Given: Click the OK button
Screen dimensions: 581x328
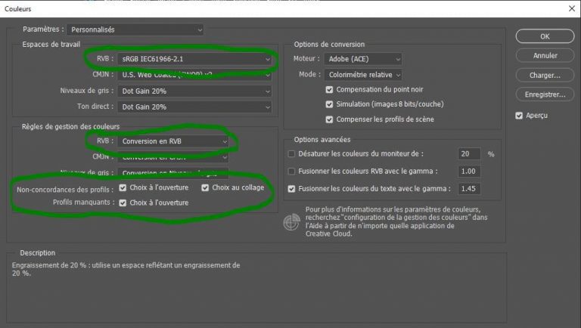Looking at the screenshot, I should (x=545, y=36).
